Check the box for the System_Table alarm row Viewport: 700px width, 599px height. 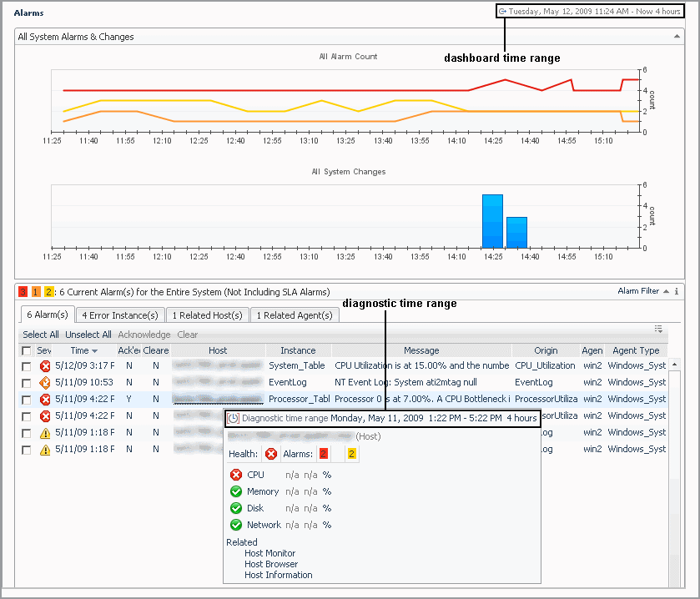tap(27, 366)
